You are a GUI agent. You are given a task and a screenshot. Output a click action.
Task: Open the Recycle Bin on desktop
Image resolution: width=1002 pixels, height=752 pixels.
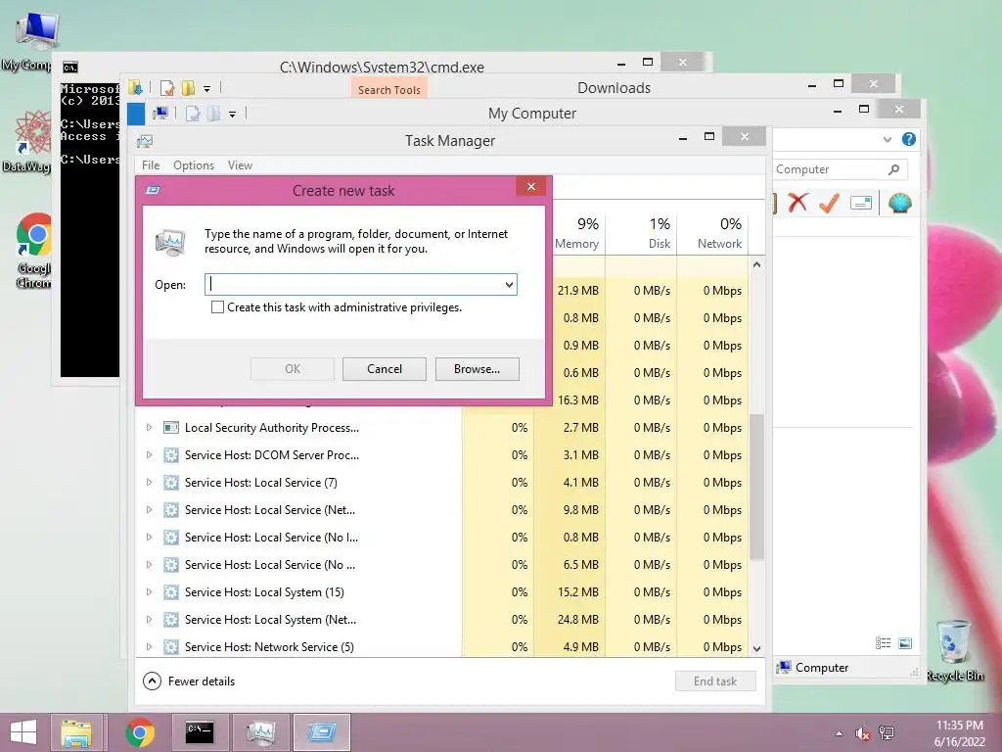coord(955,651)
